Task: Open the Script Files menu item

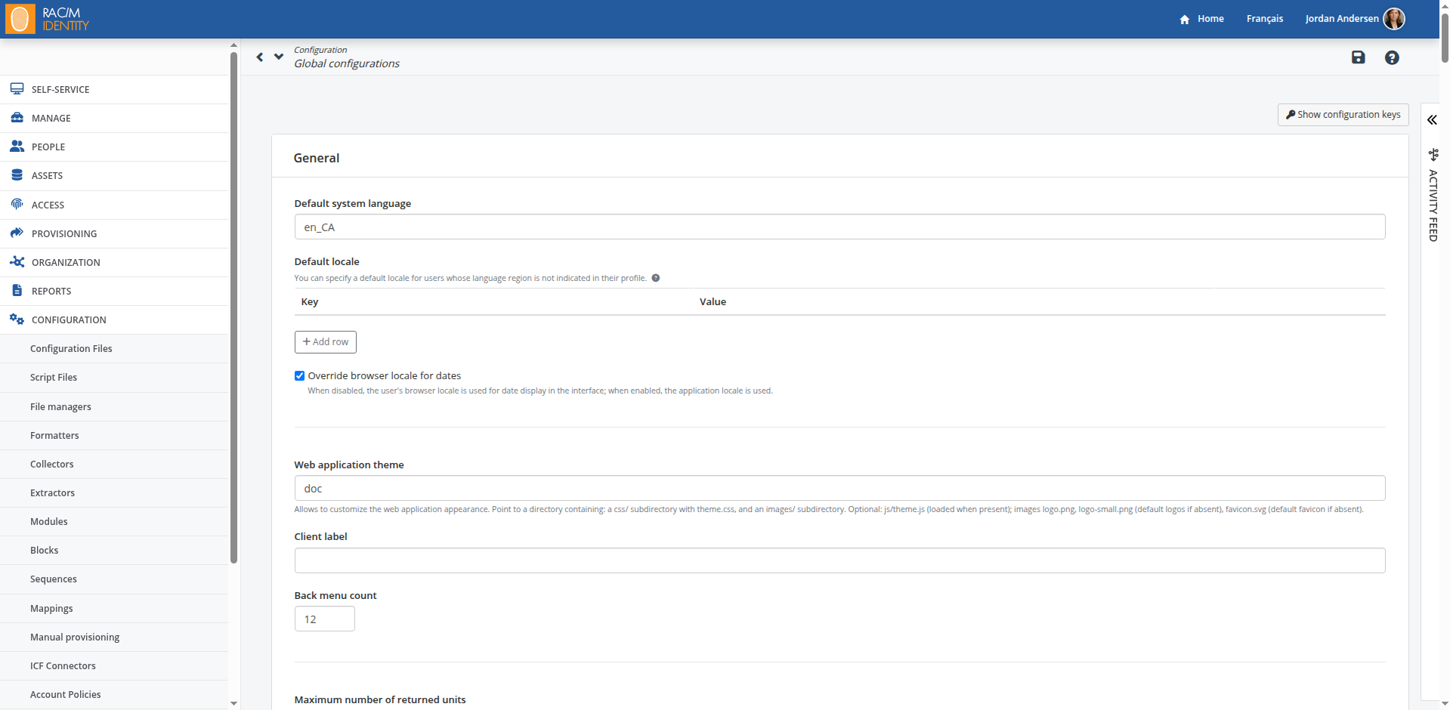Action: 54,378
